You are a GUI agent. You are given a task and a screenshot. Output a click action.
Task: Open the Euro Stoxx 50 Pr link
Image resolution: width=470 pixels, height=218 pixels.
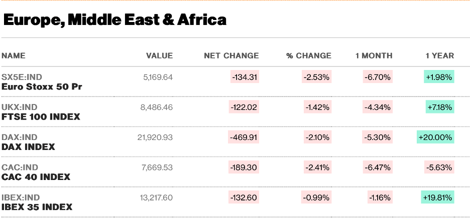(x=42, y=86)
